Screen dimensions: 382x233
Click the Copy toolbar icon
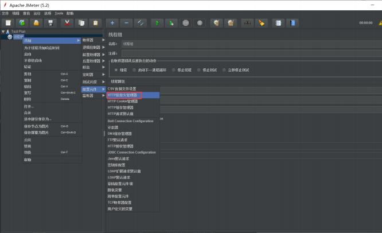[x=81, y=23]
